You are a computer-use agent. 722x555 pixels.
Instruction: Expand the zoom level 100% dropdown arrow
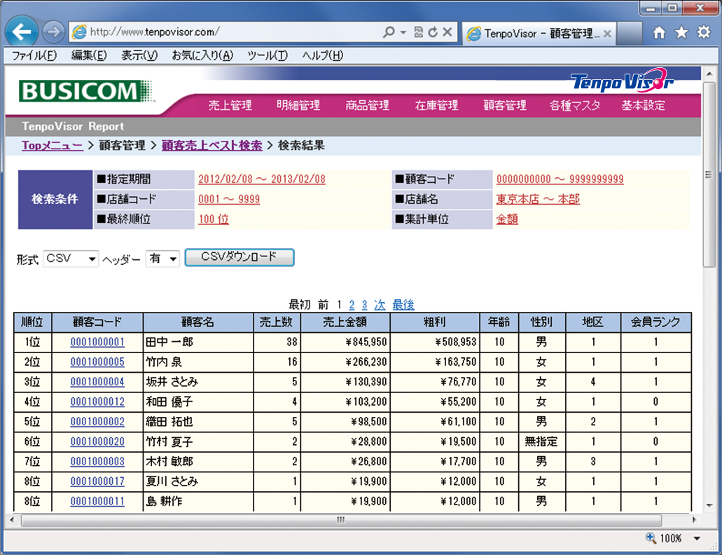coord(697,538)
